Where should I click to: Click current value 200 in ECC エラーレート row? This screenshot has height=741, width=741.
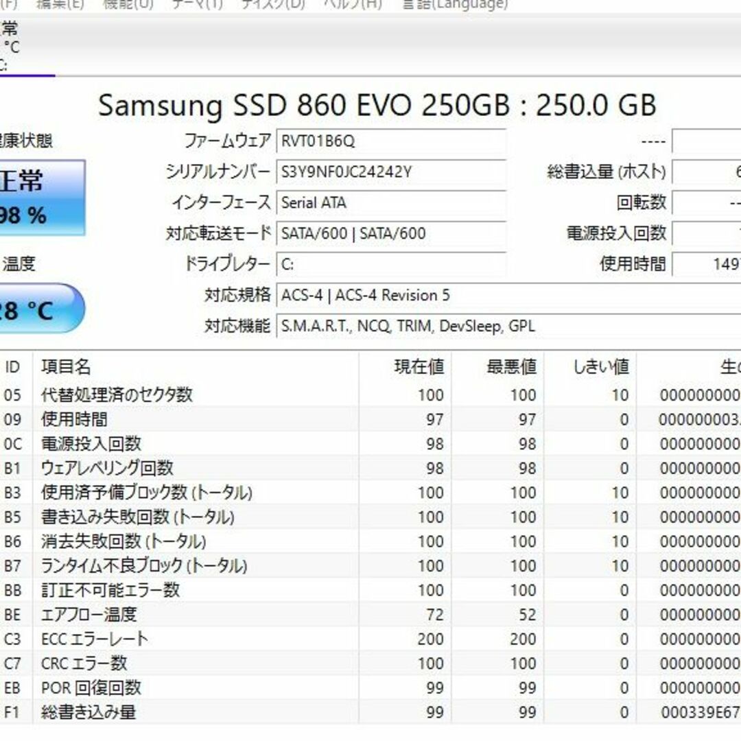pos(430,639)
